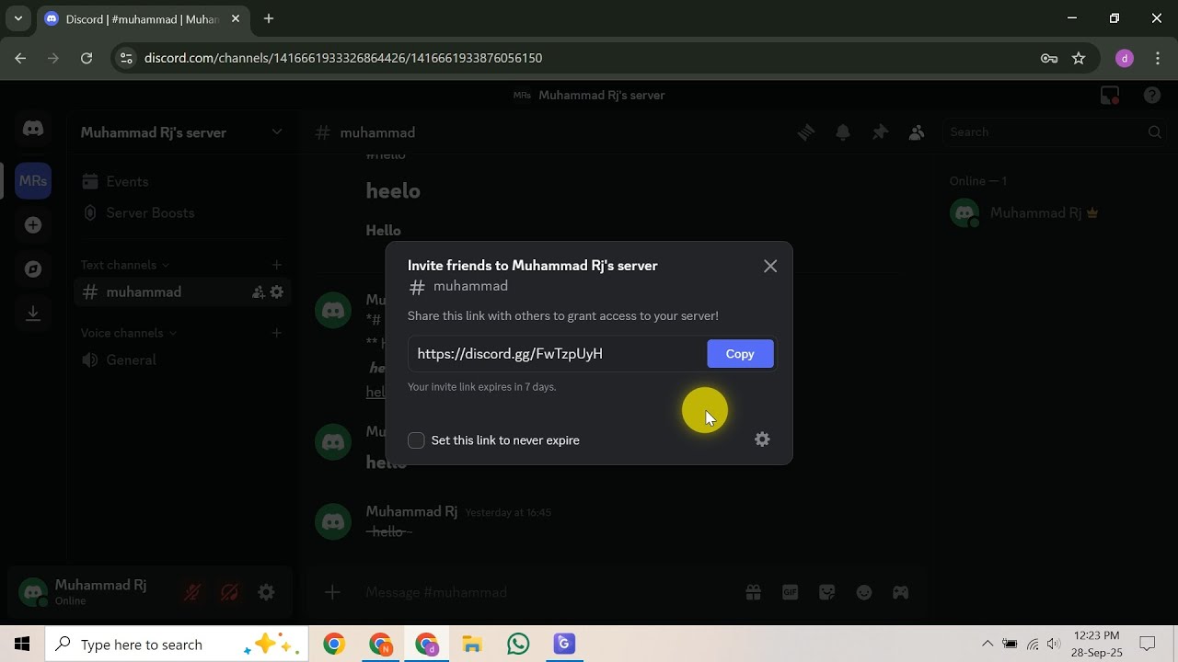
Task: Edit muhammad channel settings gear
Action: [276, 292]
